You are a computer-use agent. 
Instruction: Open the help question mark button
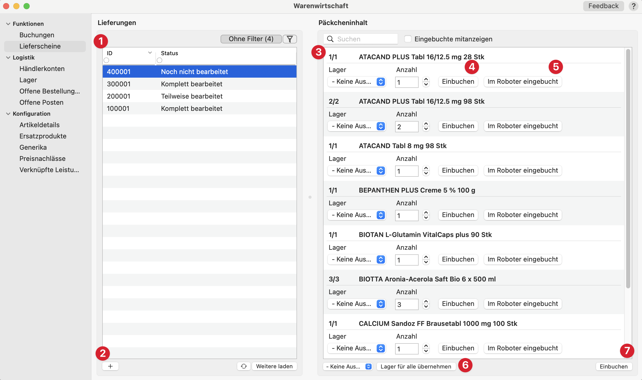click(633, 6)
